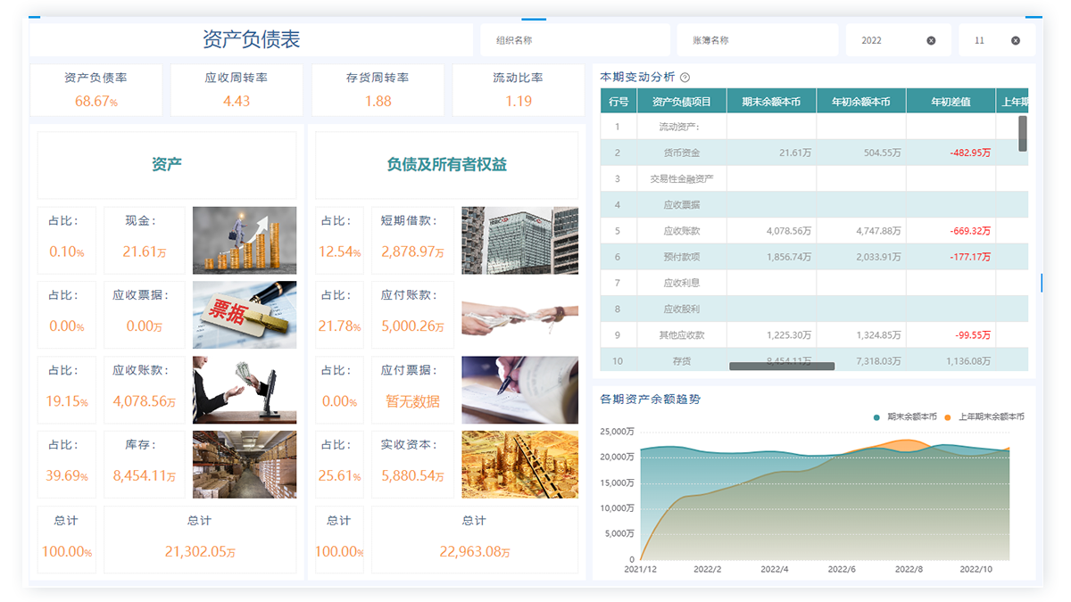Click the 现金 21.61万 value
The width and height of the screenshot is (1071, 602).
point(145,252)
